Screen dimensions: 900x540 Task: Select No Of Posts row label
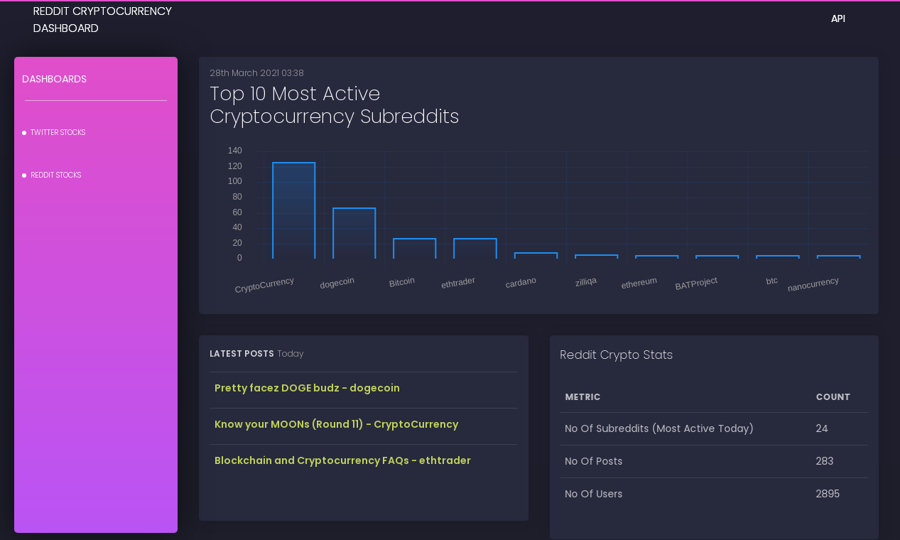593,461
